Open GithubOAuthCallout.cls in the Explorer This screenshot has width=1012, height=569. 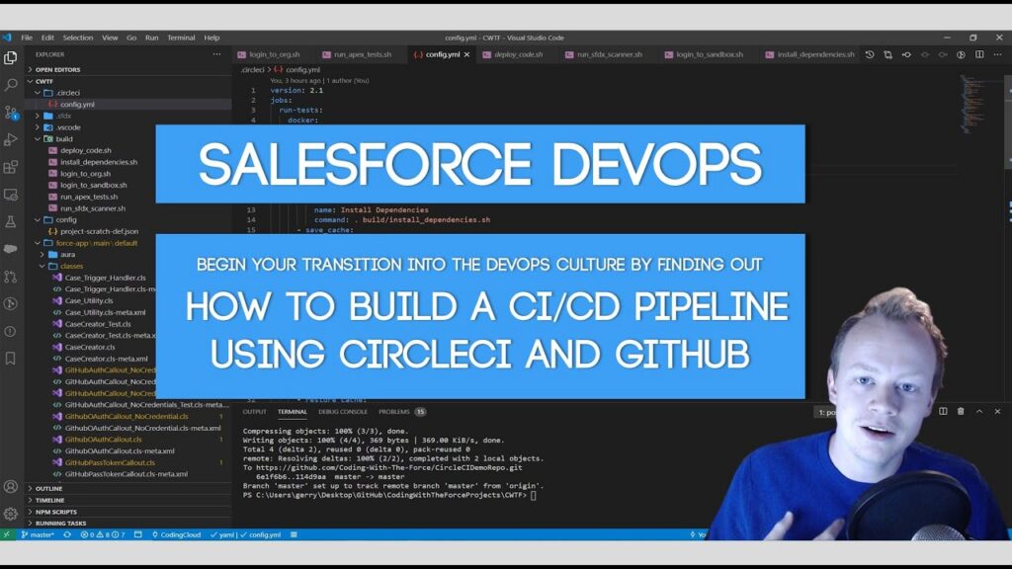click(103, 440)
